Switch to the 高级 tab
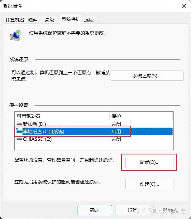The width and height of the screenshot is (191, 219). [50, 20]
